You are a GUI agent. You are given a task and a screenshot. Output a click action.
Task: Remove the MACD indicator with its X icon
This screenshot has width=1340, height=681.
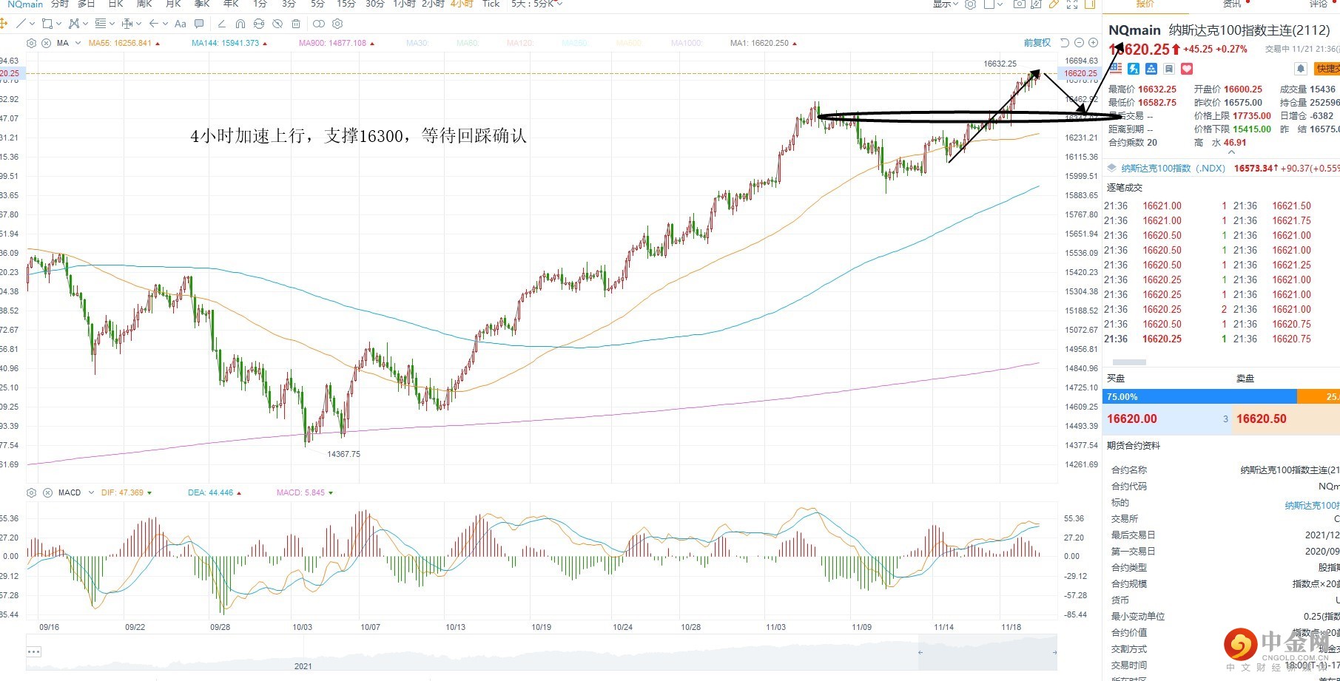click(47, 492)
